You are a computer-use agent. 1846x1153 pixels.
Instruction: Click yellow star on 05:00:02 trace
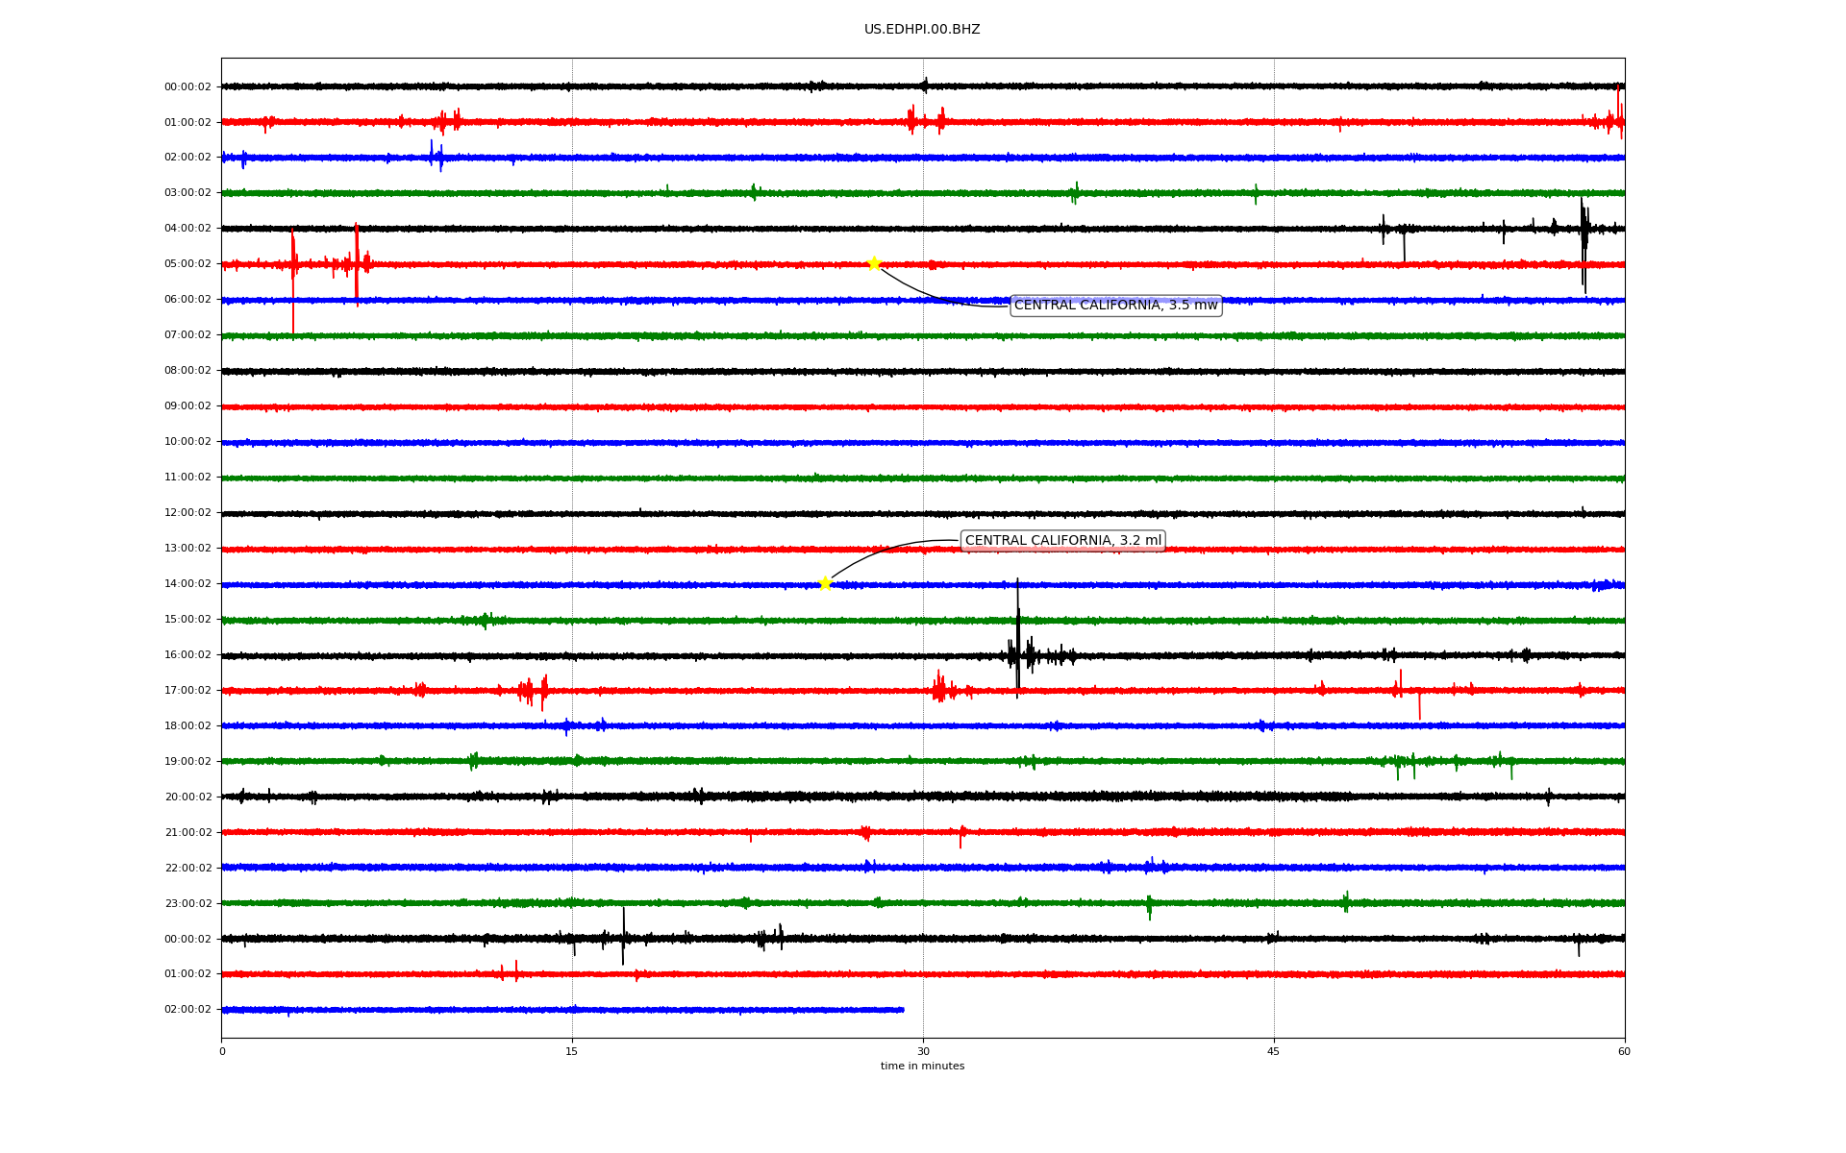(x=873, y=263)
